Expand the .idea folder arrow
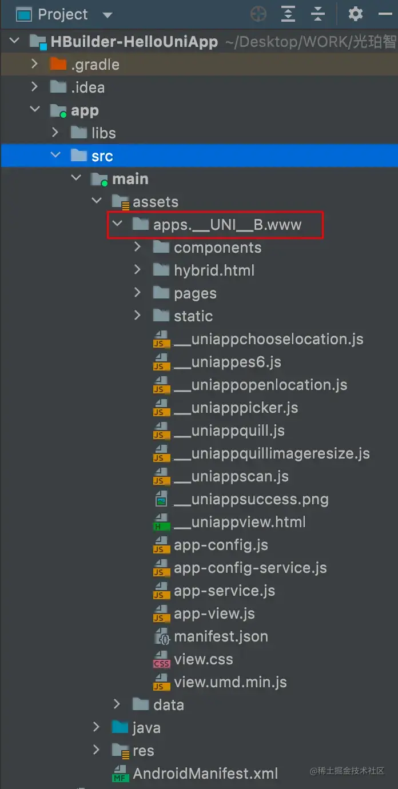 pos(34,87)
